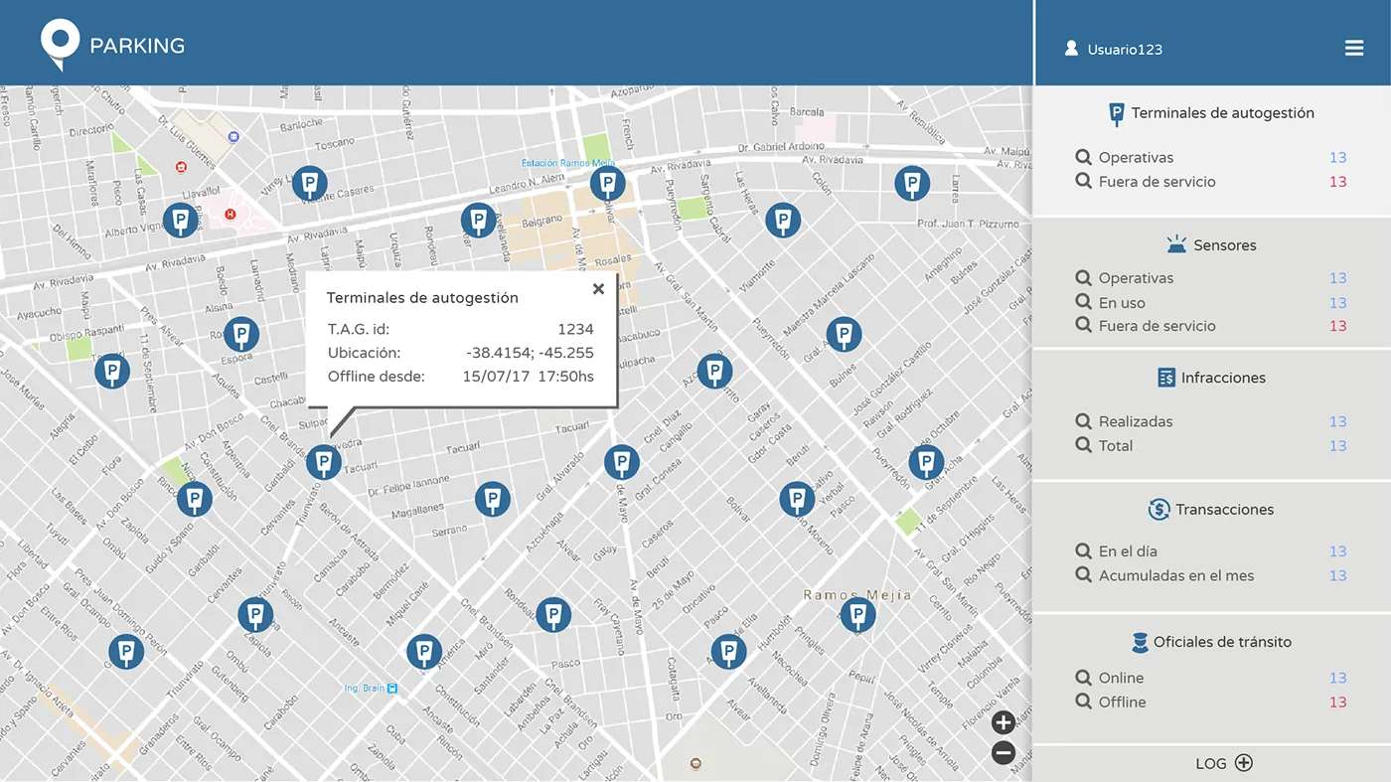
Task: Click the Parking location-pin logo in the header
Action: tap(60, 45)
